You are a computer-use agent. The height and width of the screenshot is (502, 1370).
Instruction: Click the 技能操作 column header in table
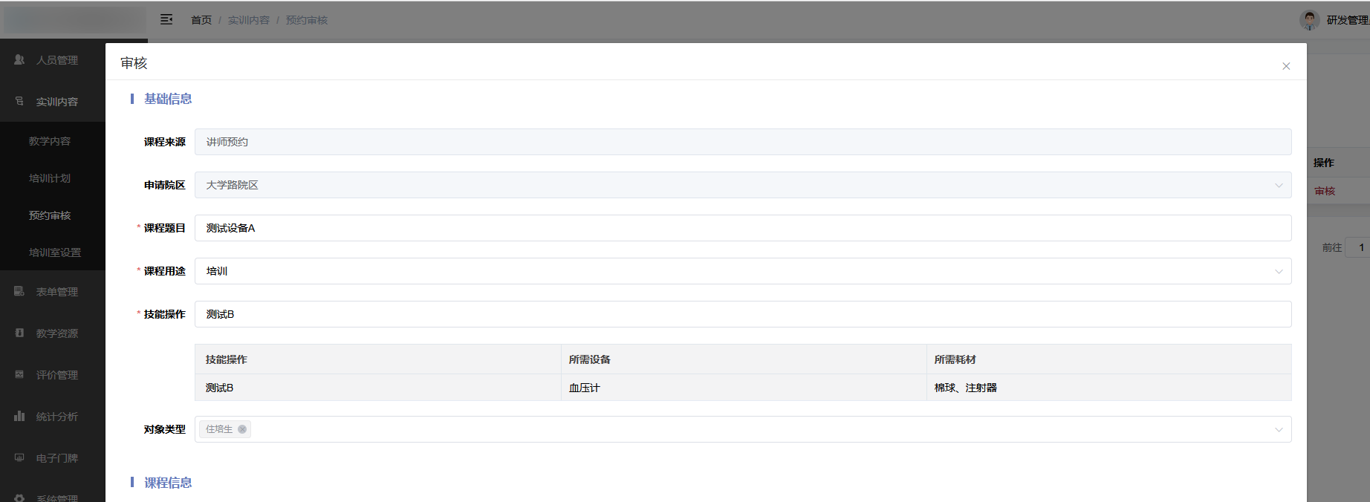click(378, 359)
